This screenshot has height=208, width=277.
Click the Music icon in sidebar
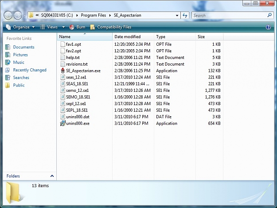tap(8, 63)
